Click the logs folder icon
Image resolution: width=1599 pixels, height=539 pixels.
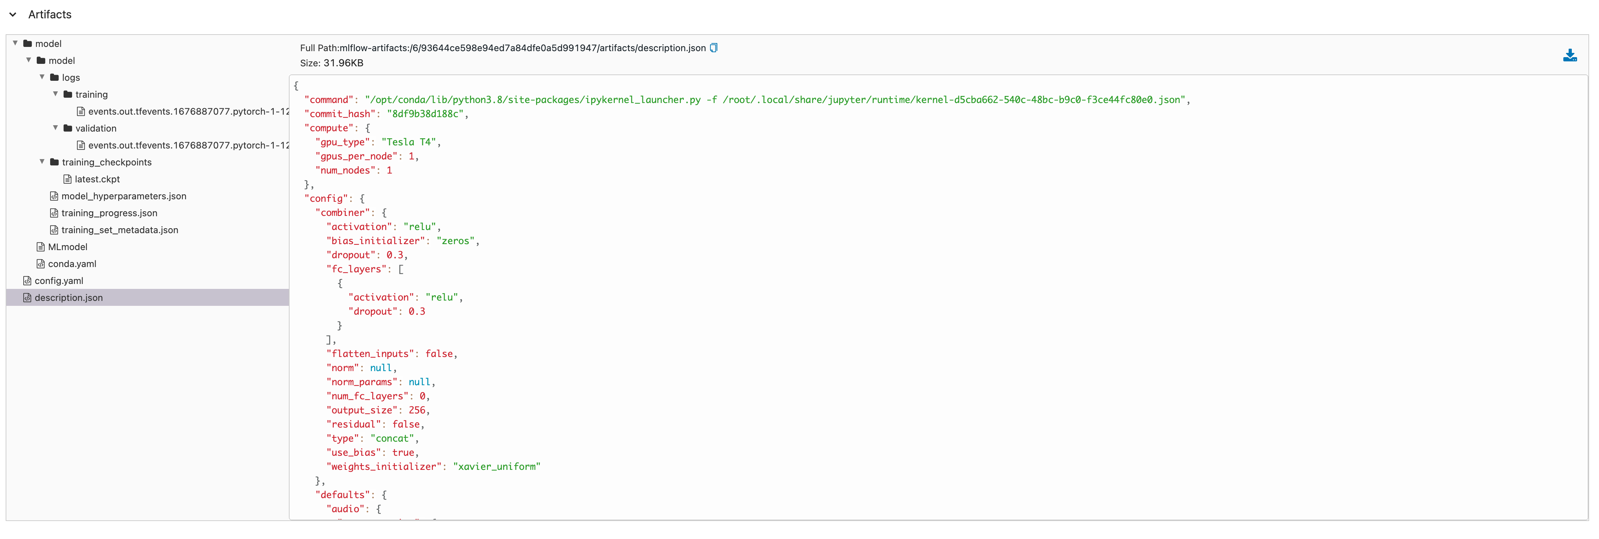point(55,78)
